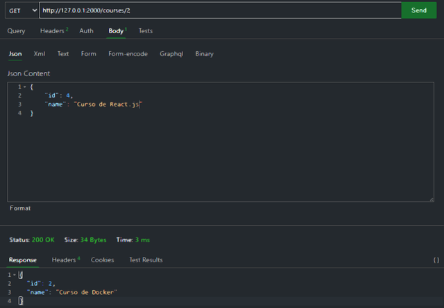Viewport: 444px width, 308px height.
Task: Click the "Curso de Docker" response value
Action: [x=86, y=292]
